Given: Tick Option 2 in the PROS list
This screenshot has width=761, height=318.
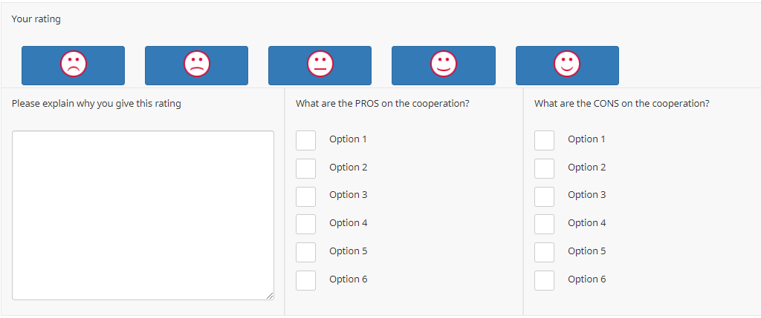Looking at the screenshot, I should 305,168.
